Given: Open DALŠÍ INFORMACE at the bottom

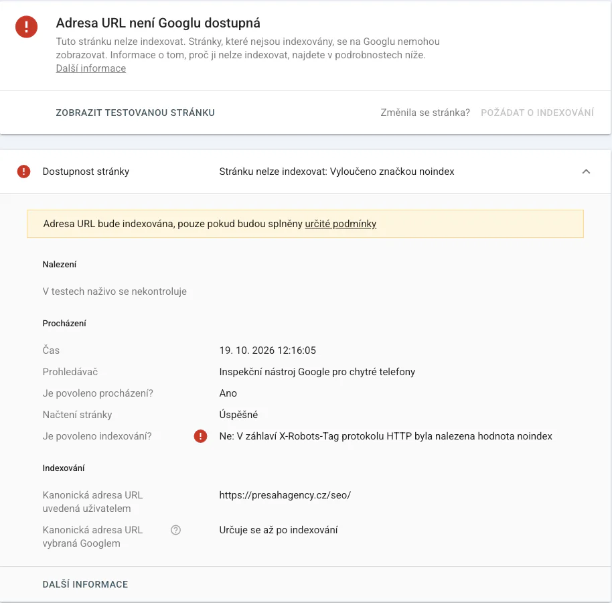Looking at the screenshot, I should [85, 584].
